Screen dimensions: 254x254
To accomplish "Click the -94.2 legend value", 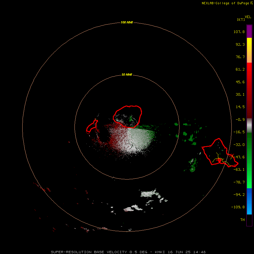I will [x=239, y=194].
